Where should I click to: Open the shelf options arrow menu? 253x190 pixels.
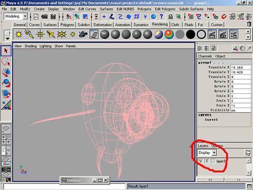pyautogui.click(x=8, y=38)
